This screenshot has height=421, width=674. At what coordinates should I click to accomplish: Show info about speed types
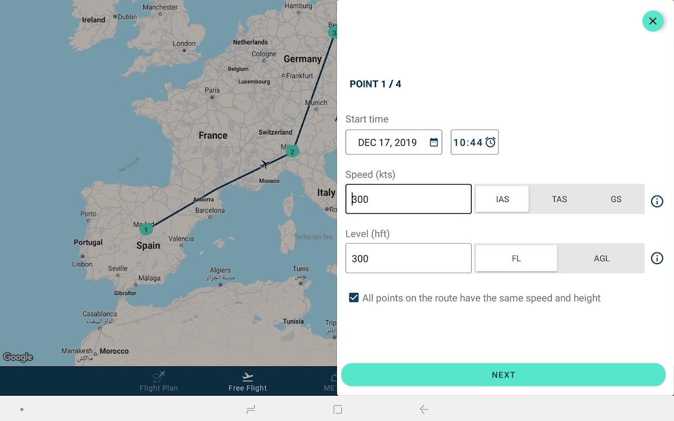click(657, 202)
